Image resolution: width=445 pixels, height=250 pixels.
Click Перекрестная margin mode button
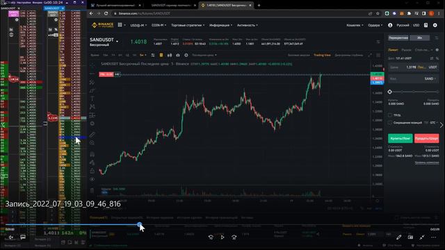click(x=398, y=37)
